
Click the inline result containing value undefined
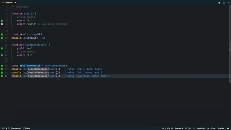87,76
